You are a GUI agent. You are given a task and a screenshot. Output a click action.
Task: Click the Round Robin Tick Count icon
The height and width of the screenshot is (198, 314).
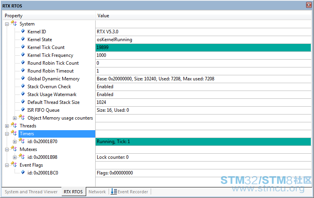tap(23, 63)
